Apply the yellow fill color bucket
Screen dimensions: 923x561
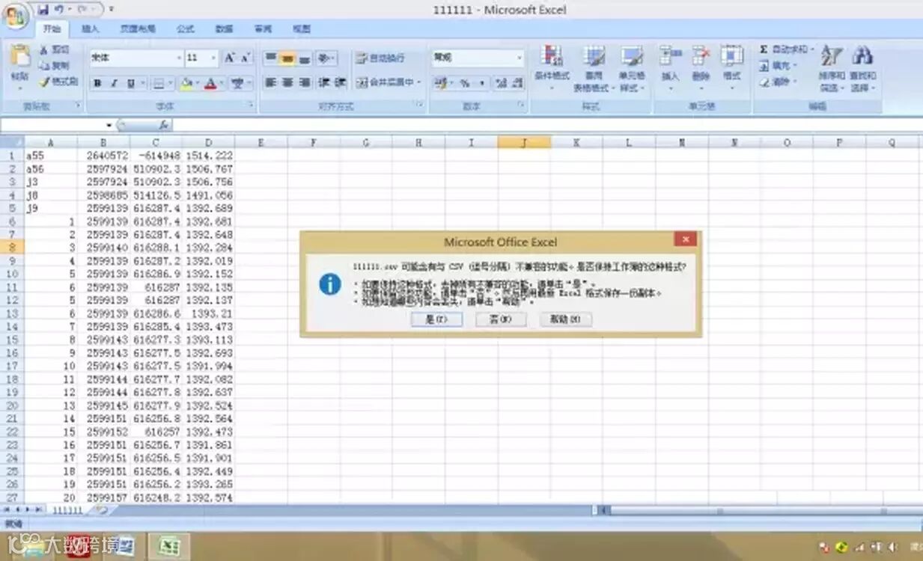tap(186, 83)
